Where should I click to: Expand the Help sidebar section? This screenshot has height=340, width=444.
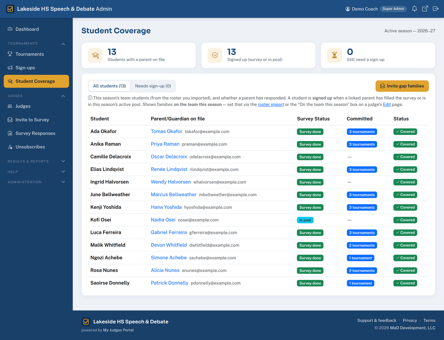coord(63,172)
